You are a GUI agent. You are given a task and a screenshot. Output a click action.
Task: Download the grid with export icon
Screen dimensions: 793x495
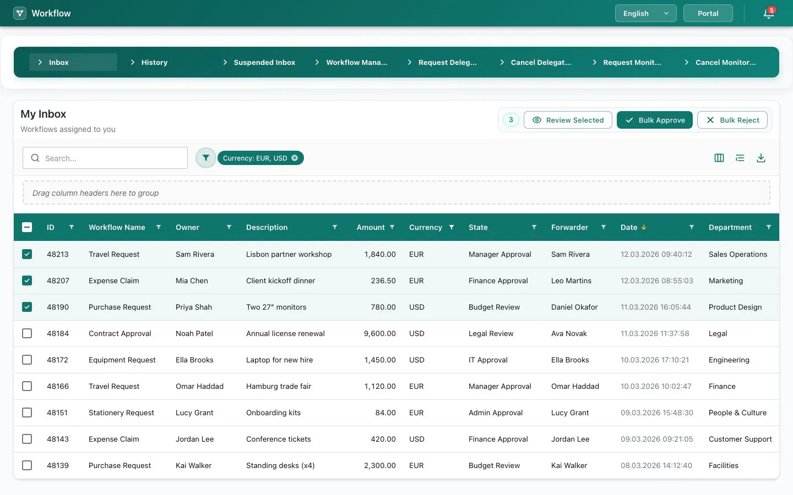(x=761, y=158)
